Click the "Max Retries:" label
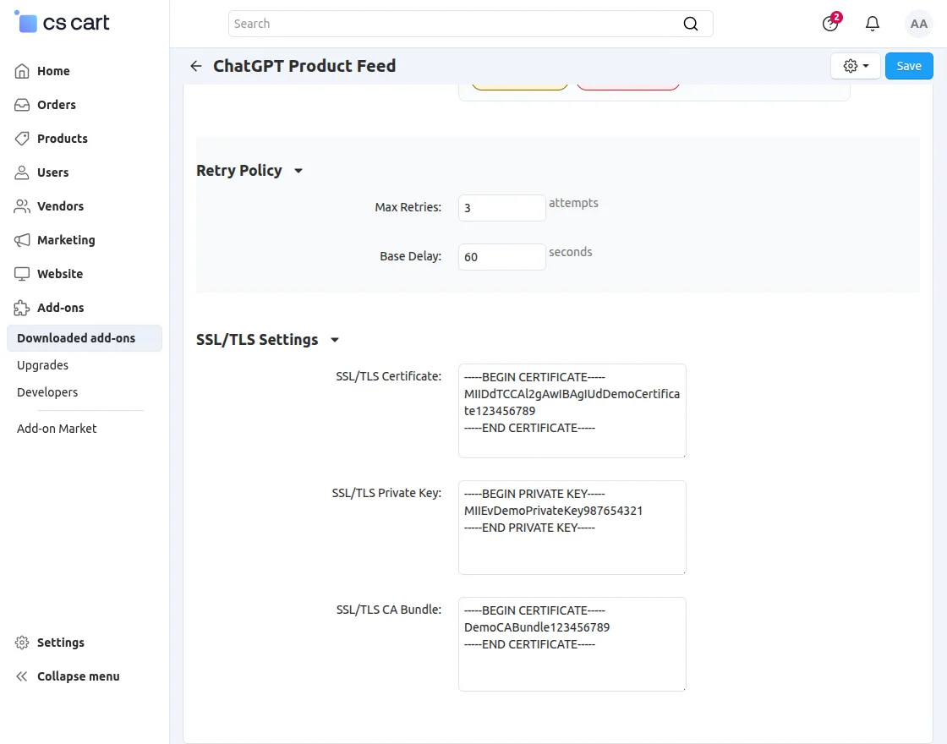947x744 pixels. (408, 207)
